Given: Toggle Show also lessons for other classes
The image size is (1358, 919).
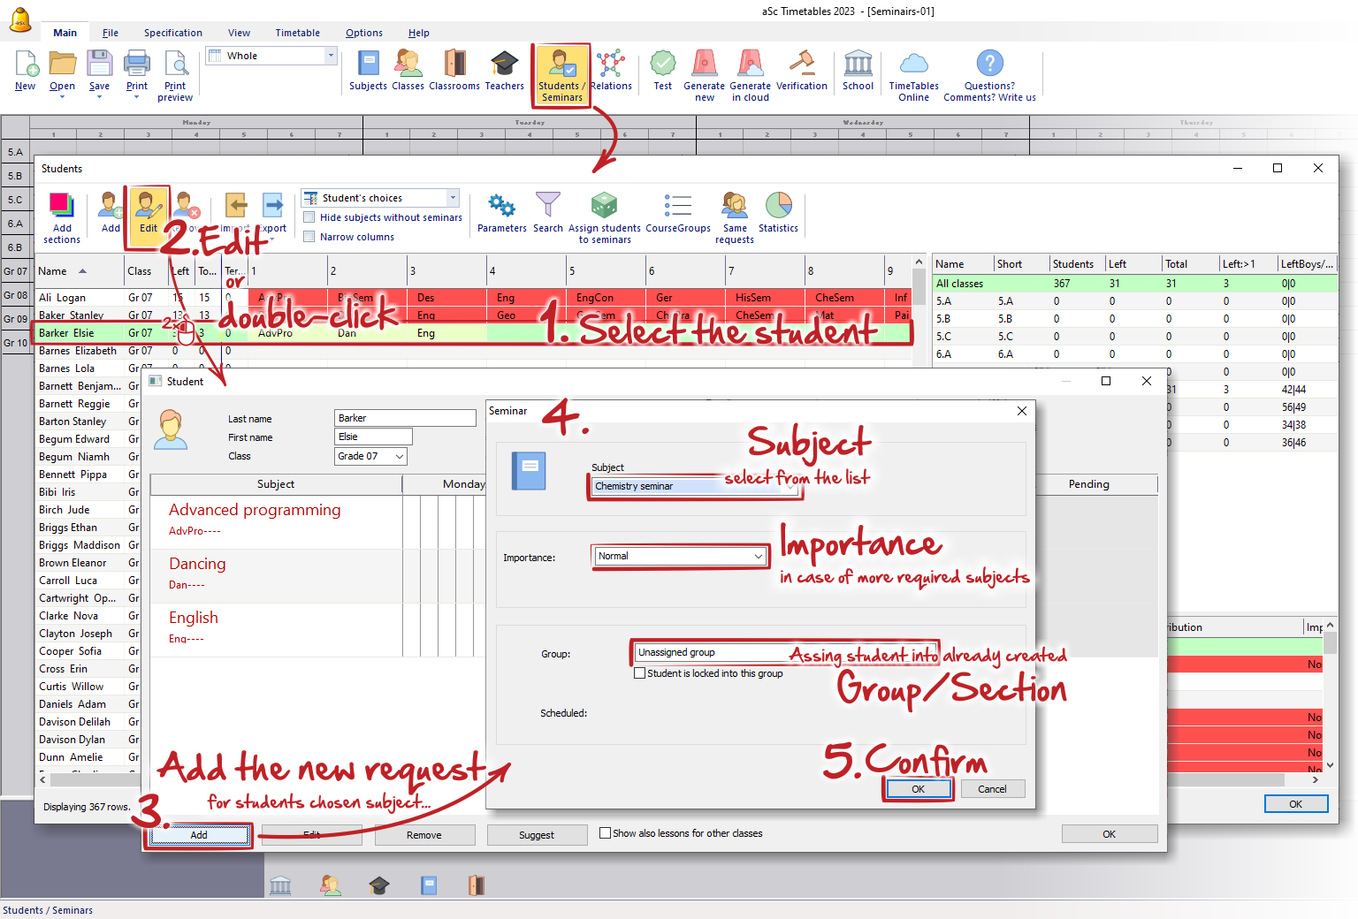Looking at the screenshot, I should pyautogui.click(x=605, y=833).
